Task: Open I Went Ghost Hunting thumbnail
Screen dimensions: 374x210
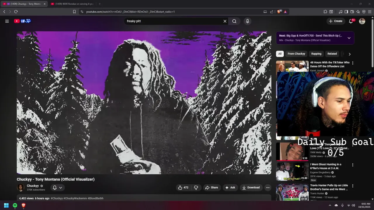Action: [292, 171]
